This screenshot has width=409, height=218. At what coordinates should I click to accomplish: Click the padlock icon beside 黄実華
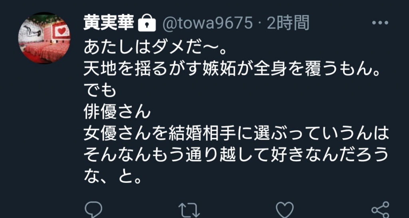coord(147,24)
